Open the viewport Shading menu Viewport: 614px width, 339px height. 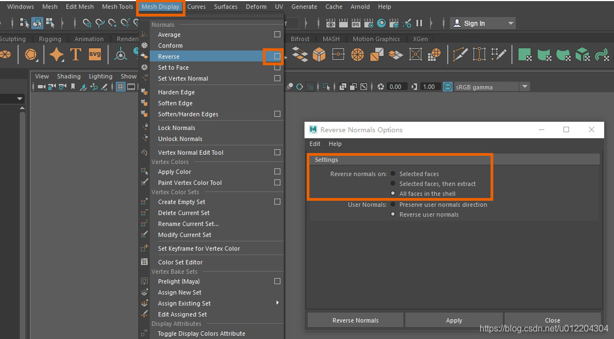pos(69,76)
